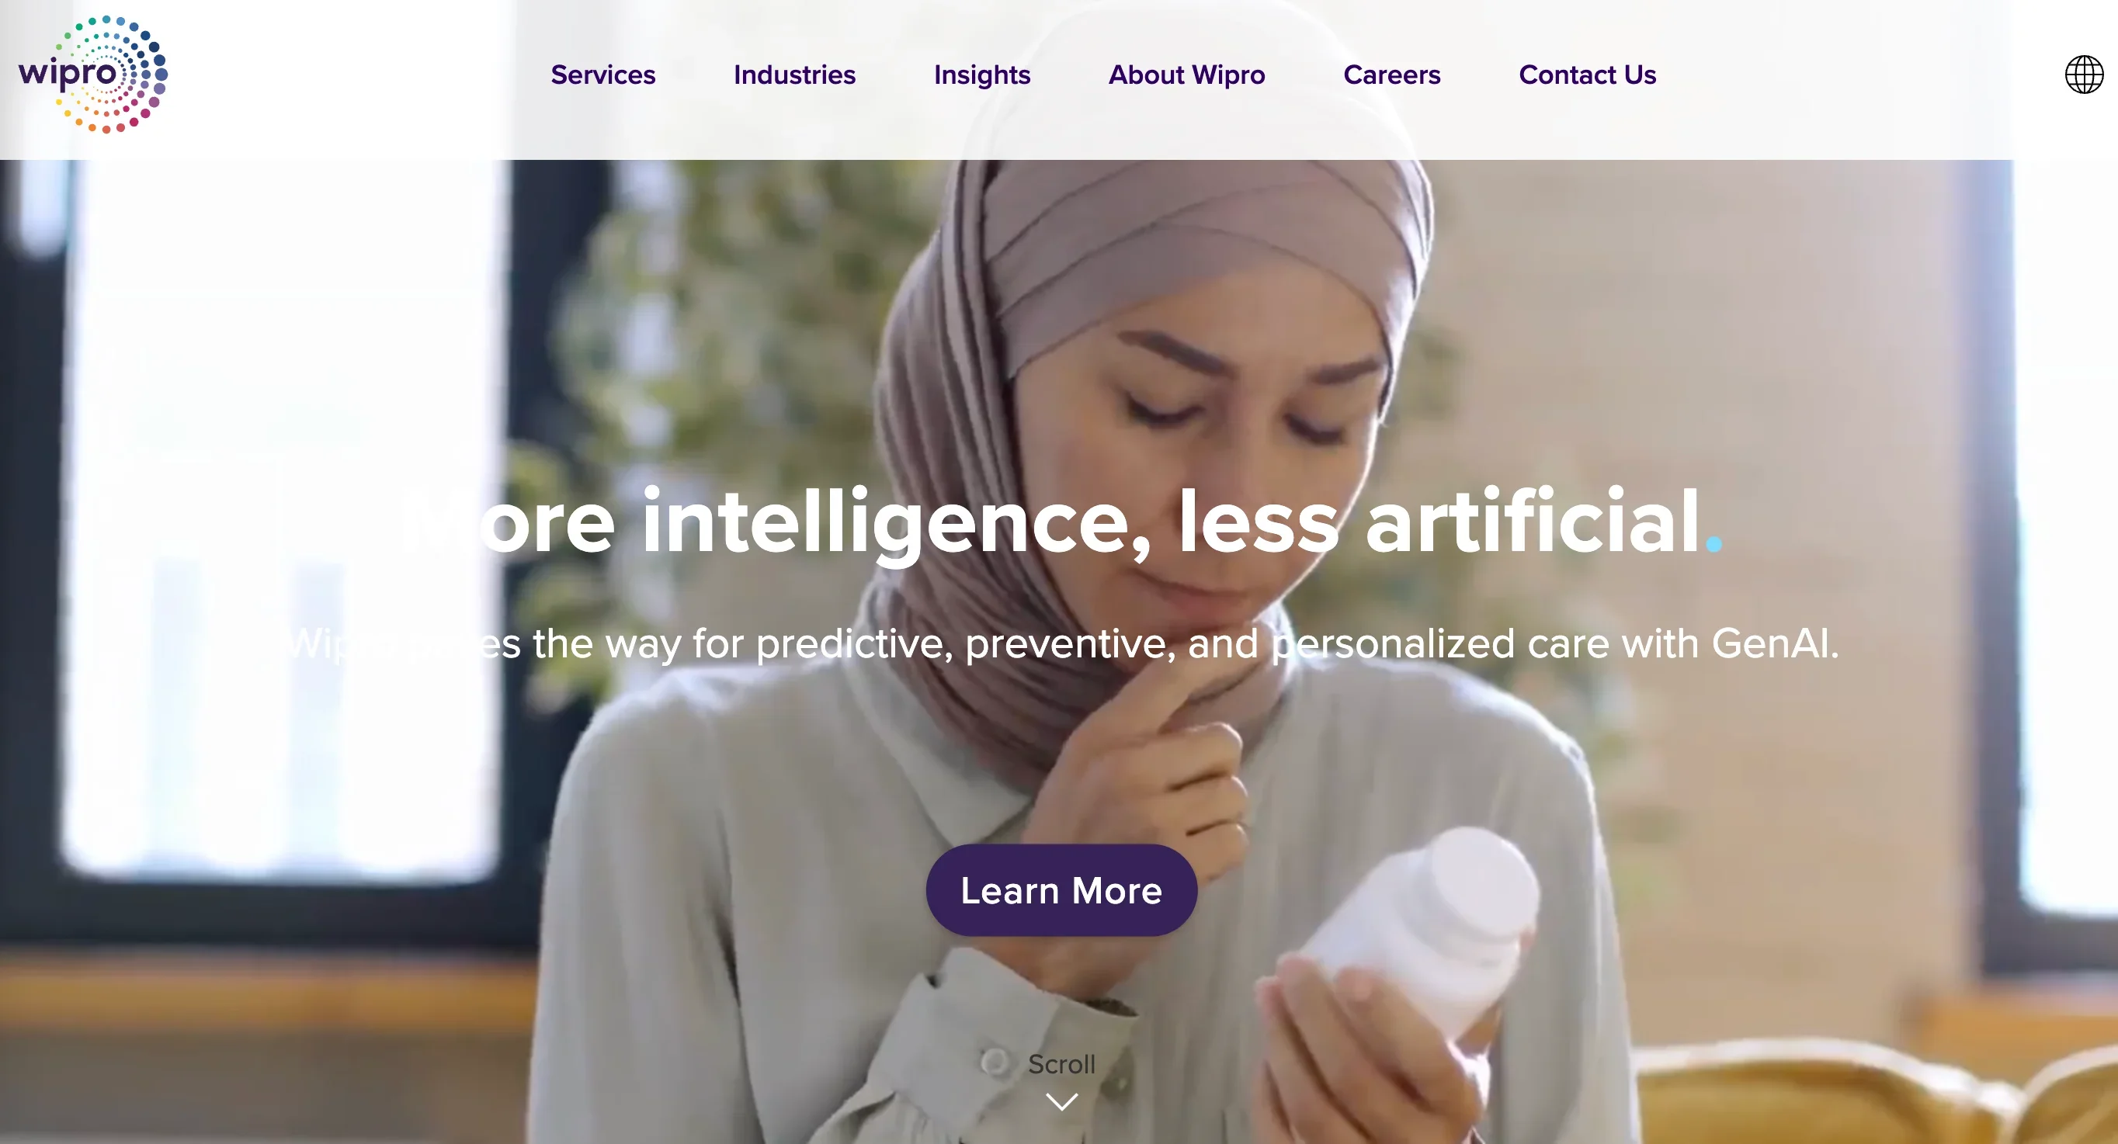Open the Industries menu
Image resolution: width=2118 pixels, height=1144 pixels.
[794, 75]
